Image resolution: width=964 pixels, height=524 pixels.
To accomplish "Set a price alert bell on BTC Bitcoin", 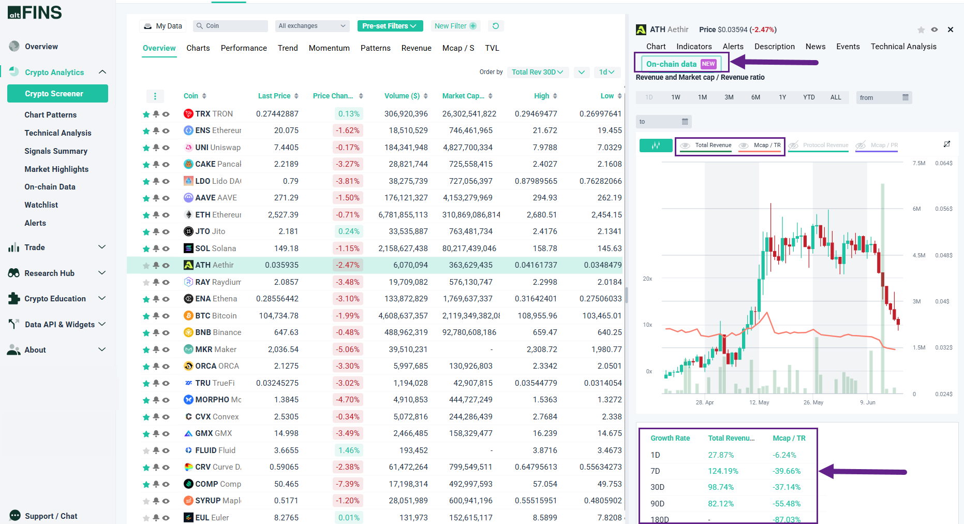I will (155, 315).
